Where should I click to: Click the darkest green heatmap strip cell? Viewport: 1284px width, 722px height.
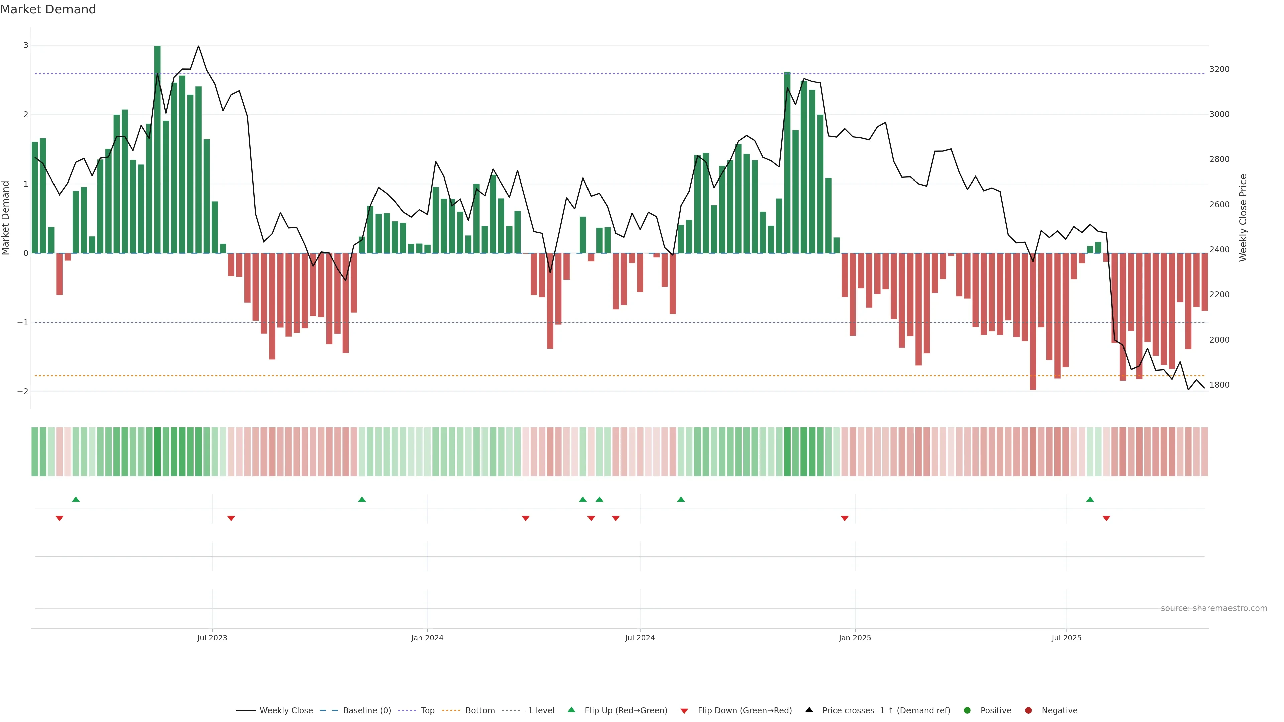click(x=157, y=452)
